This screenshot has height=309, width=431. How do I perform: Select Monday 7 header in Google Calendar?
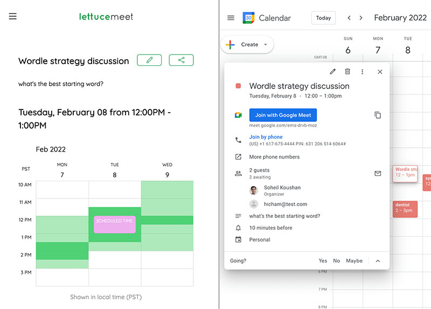(378, 46)
